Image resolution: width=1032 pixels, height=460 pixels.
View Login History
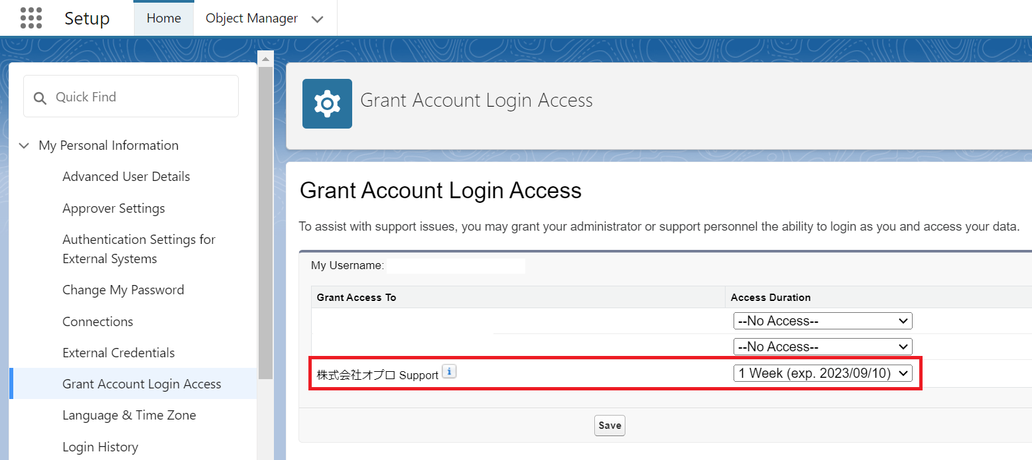pyautogui.click(x=100, y=447)
